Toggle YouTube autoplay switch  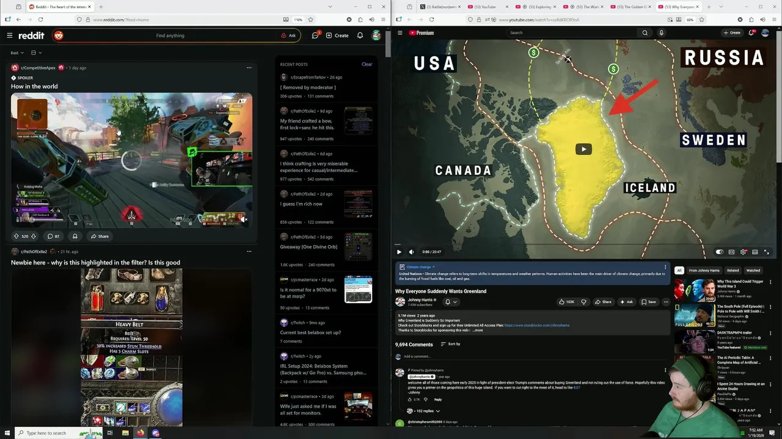[720, 252]
